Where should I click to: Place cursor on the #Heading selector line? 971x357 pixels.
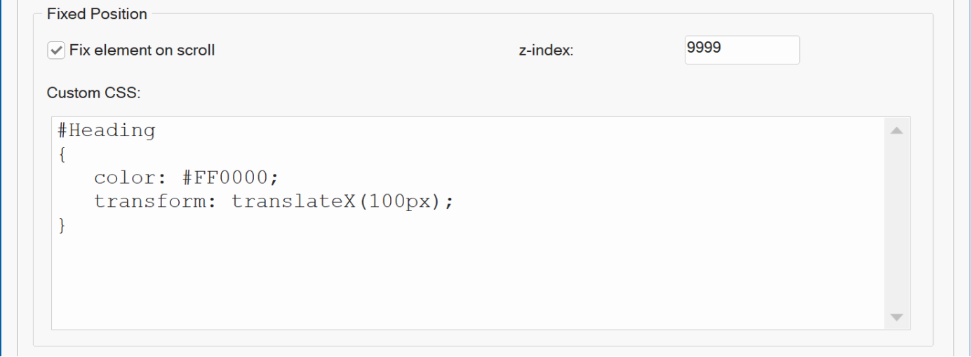[106, 130]
